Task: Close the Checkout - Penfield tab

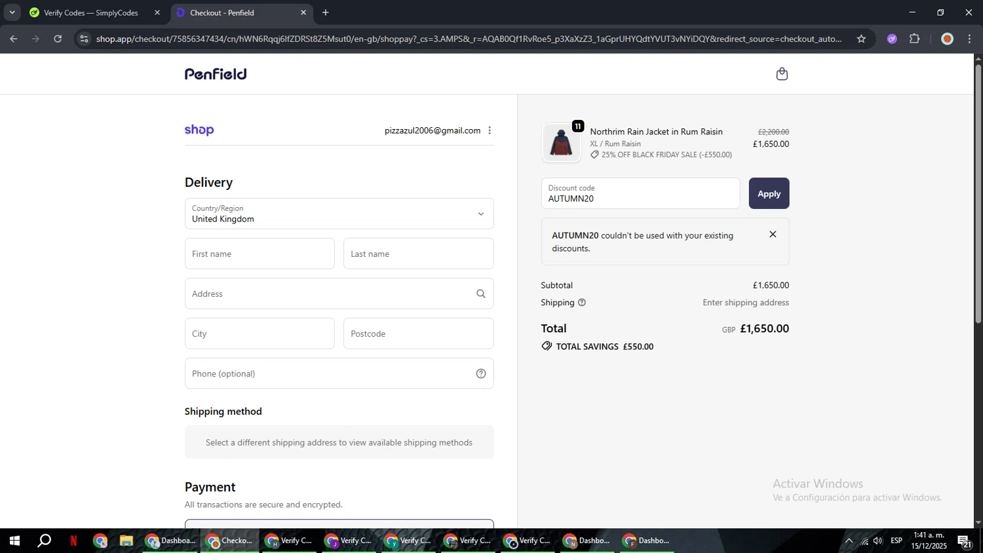Action: click(303, 12)
